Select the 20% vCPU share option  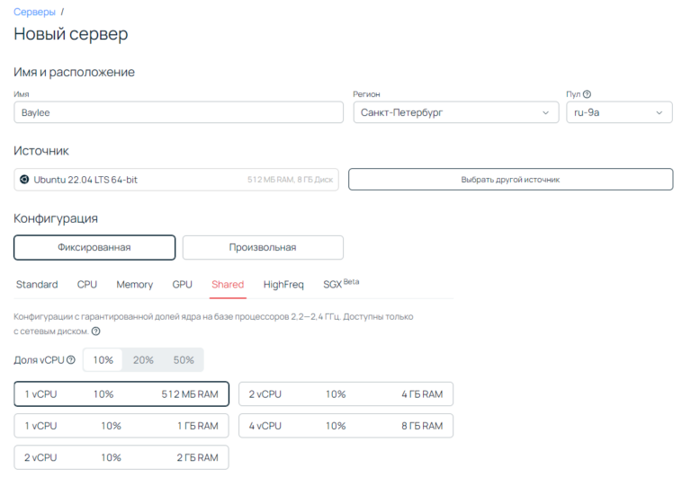(x=143, y=360)
